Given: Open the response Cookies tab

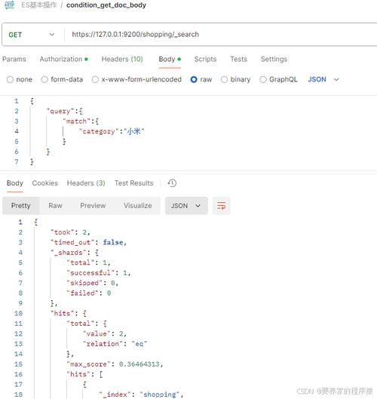Looking at the screenshot, I should pos(44,183).
